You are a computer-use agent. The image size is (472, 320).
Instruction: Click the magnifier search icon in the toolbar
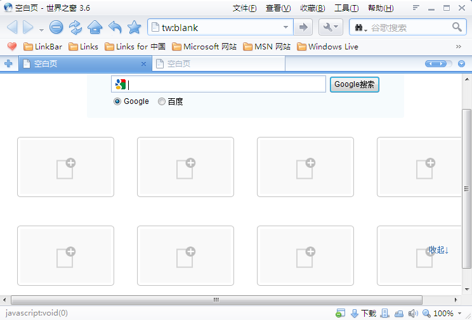pyautogui.click(x=457, y=27)
